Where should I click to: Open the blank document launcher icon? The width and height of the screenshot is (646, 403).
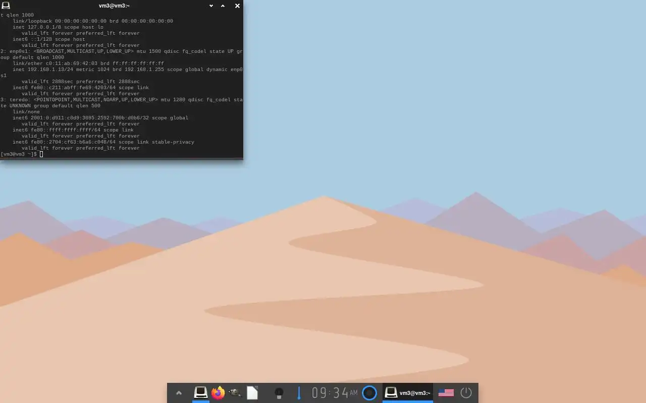click(x=252, y=393)
